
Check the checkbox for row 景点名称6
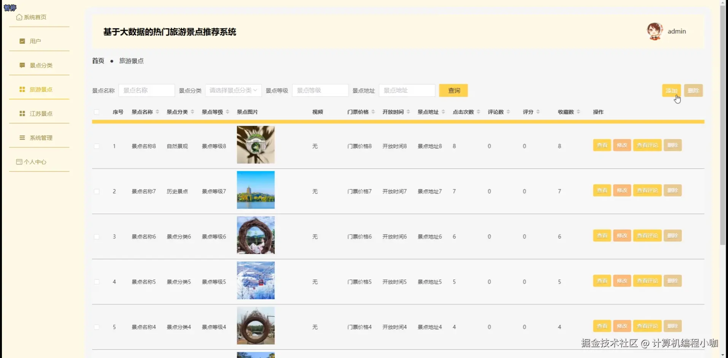[97, 236]
